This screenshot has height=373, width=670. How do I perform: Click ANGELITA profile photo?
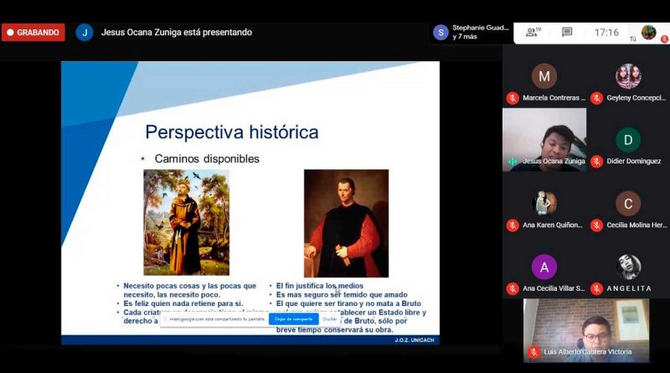(x=628, y=267)
